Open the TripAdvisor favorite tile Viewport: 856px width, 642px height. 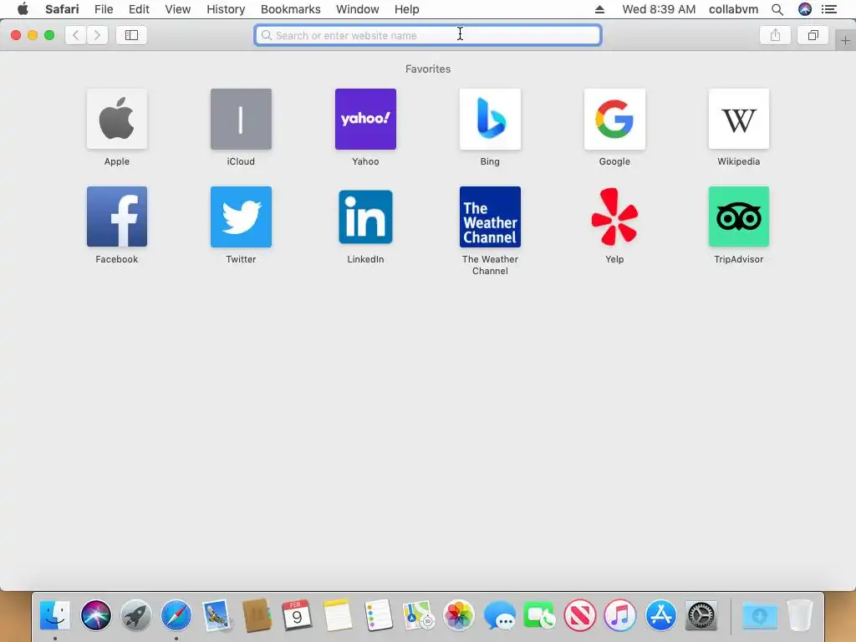point(739,217)
